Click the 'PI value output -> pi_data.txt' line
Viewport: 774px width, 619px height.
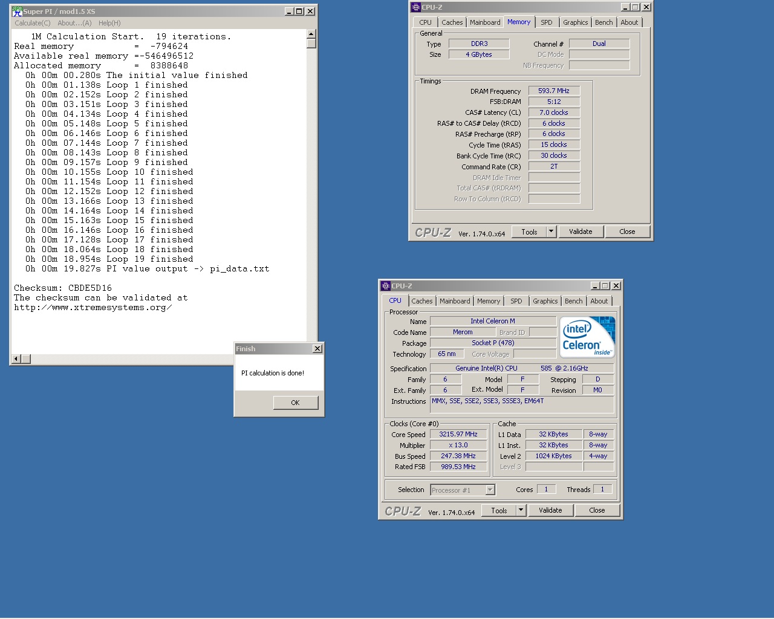click(x=188, y=269)
